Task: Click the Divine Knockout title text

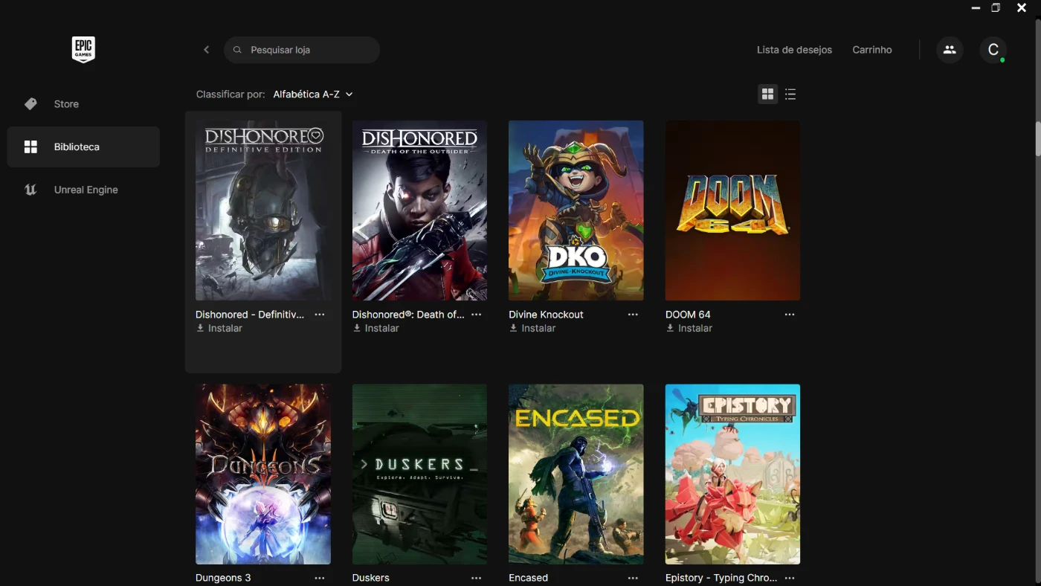Action: click(546, 315)
